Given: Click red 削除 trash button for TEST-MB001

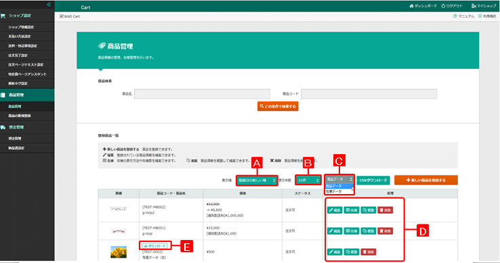Looking at the screenshot, I should tap(386, 231).
